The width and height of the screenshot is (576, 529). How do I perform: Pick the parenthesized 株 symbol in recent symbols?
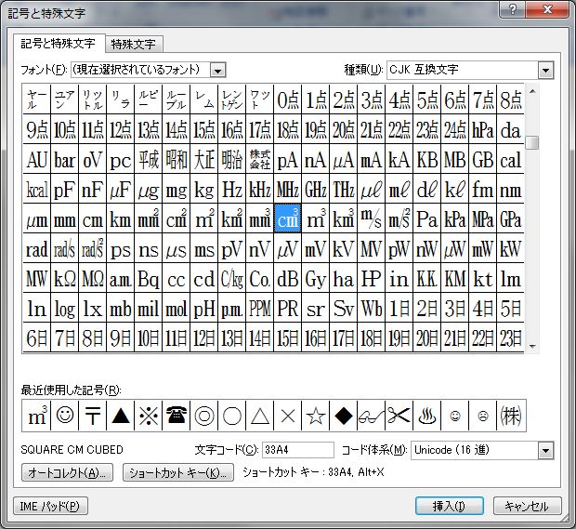(511, 416)
